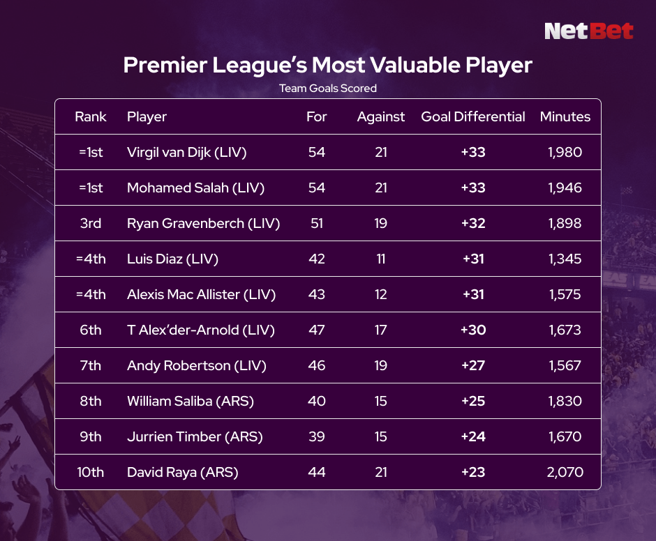Click David Raya's 2,070 minutes value
656x541 pixels.
click(x=565, y=472)
